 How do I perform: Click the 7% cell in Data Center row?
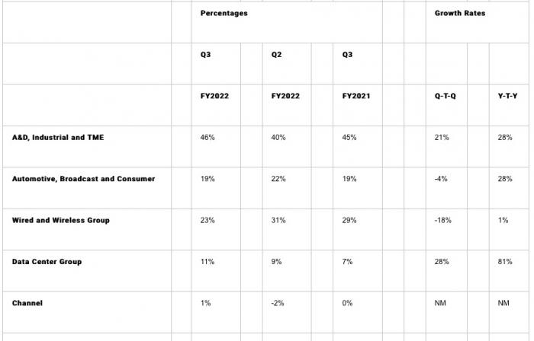pos(347,262)
